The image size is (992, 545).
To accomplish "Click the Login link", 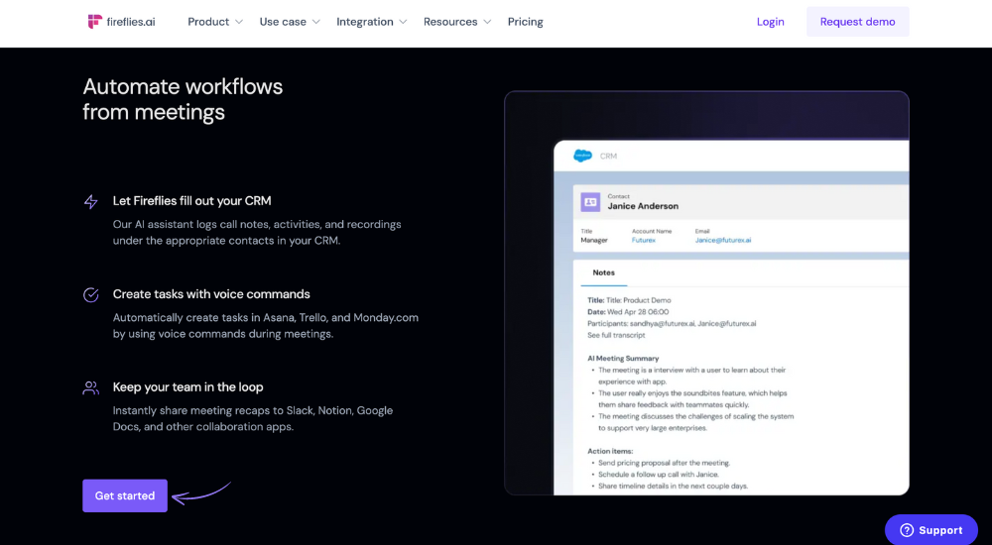I will (x=770, y=22).
